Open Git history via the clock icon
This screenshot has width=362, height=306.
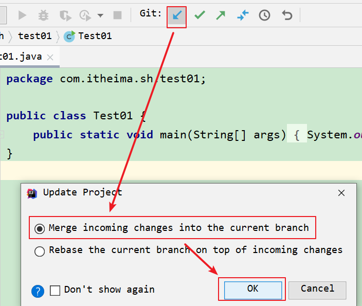click(x=264, y=15)
